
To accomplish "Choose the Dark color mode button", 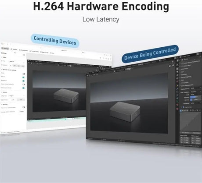I will [x=21, y=100].
